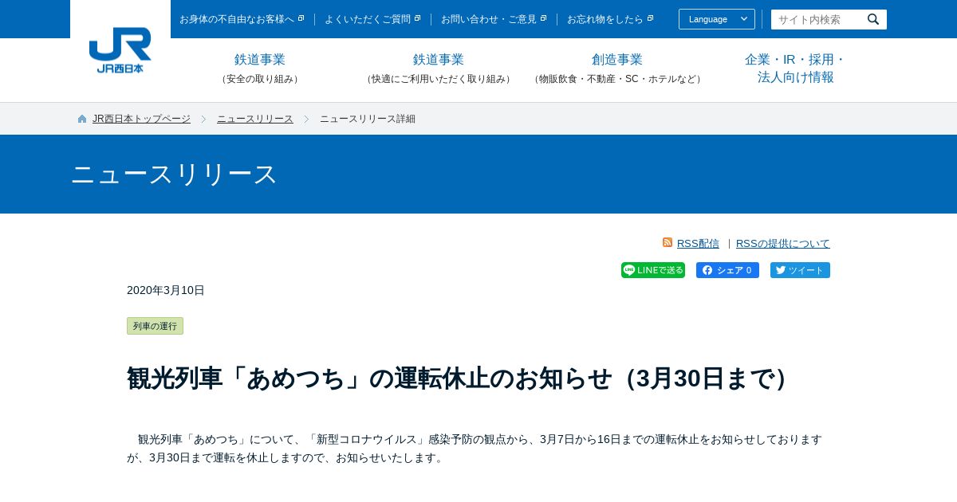Click the Facebook シェア button

[x=727, y=270]
